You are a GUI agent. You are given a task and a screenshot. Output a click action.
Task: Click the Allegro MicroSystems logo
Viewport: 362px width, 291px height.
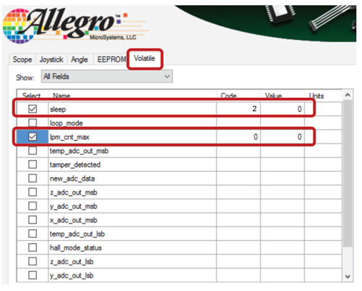[x=75, y=25]
